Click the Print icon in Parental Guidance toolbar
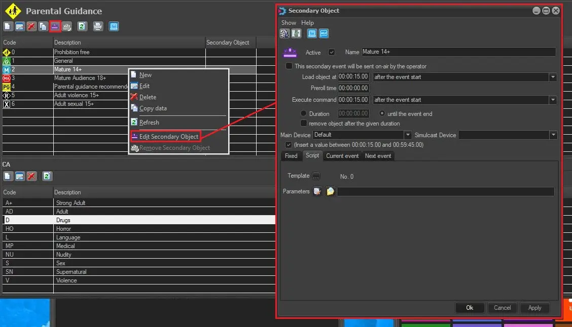572x327 pixels. [98, 26]
